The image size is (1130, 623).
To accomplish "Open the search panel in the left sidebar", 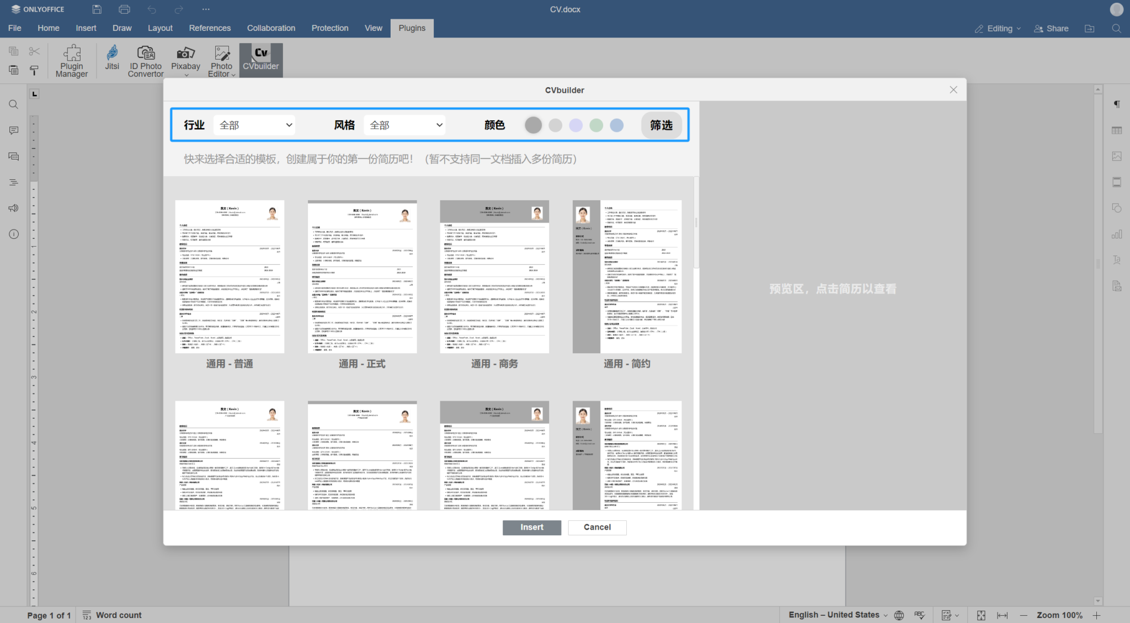I will point(13,104).
